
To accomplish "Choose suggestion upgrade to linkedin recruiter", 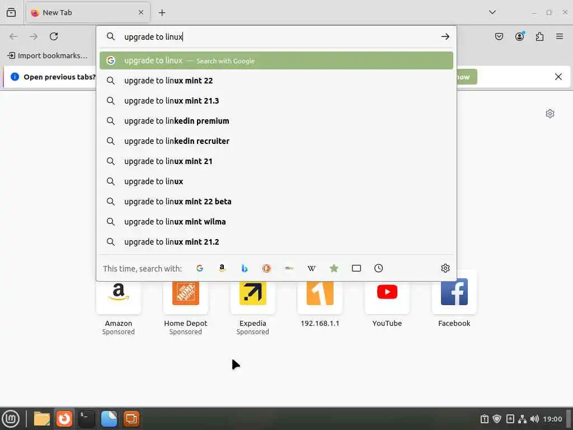I will pos(276,141).
